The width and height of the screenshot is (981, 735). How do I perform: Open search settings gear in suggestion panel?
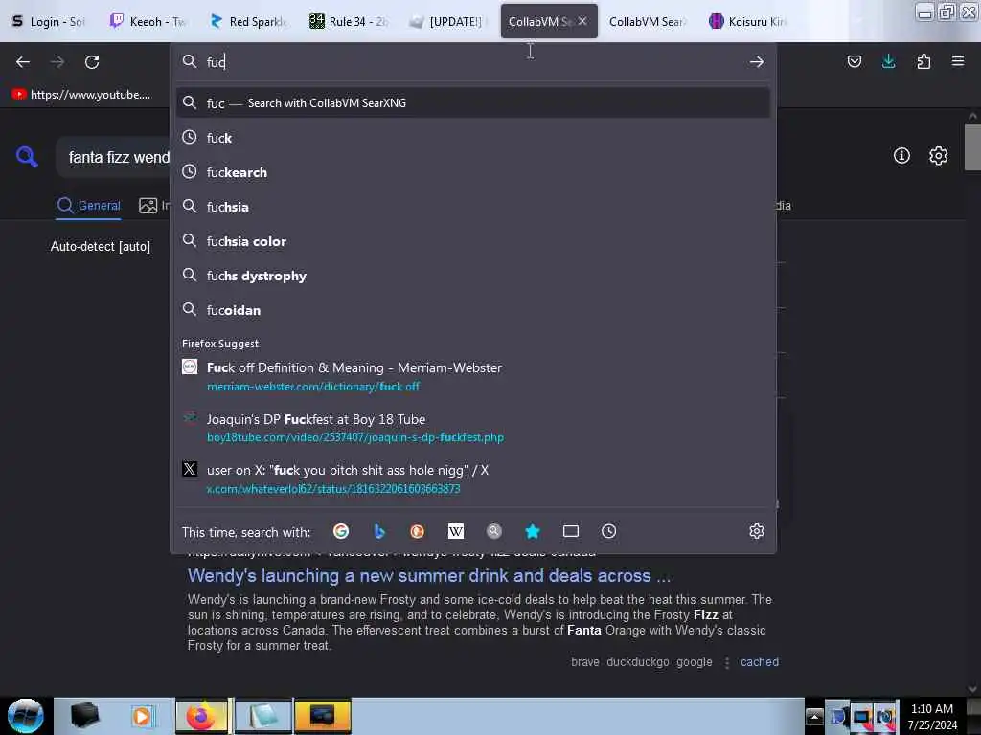757,531
